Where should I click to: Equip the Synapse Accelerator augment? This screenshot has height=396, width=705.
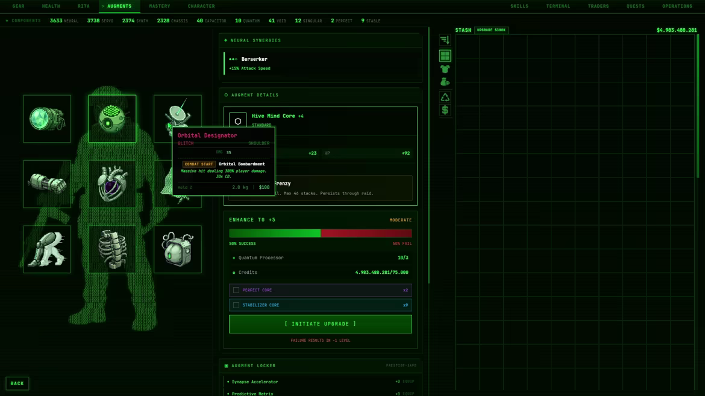[x=409, y=382]
